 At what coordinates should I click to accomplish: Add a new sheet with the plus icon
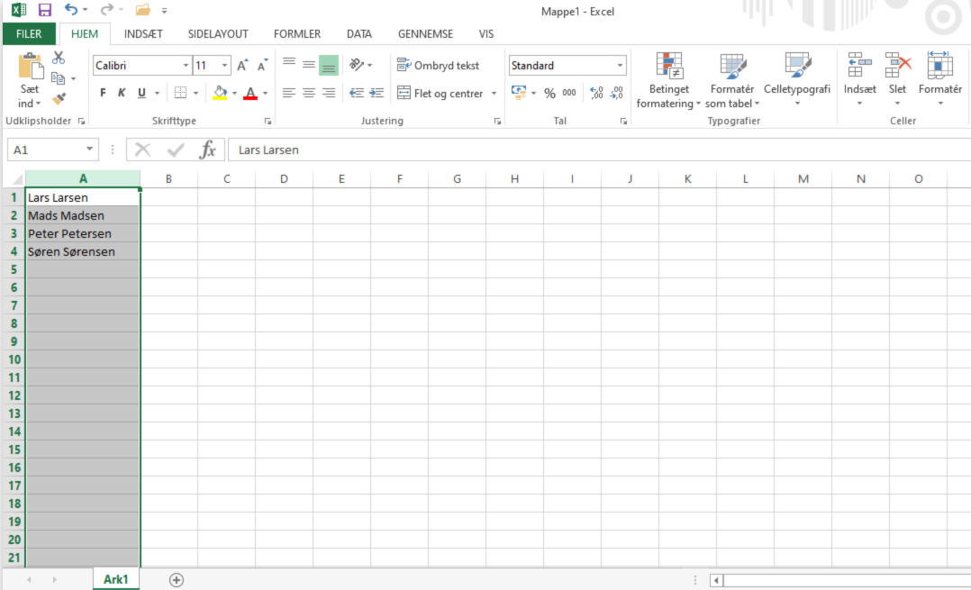pyautogui.click(x=177, y=580)
